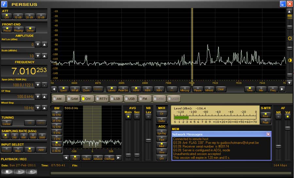The image size is (294, 178).
Task: Increase Scale dB/div with up arrow
Action: pyautogui.click(x=44, y=56)
